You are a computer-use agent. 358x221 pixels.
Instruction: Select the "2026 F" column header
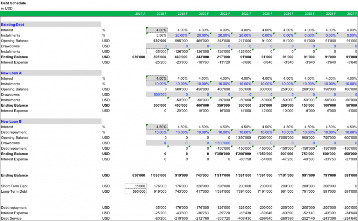coord(331,14)
